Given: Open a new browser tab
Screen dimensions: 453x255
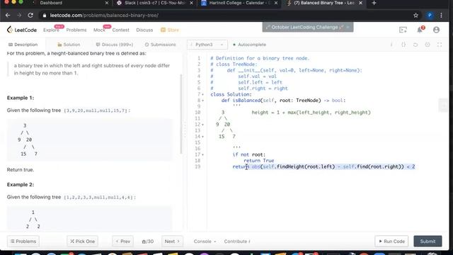Looking at the screenshot, I should click(x=374, y=3).
